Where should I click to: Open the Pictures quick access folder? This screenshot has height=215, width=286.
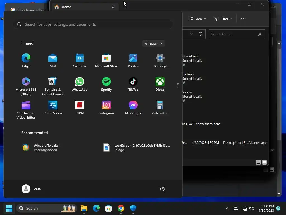pyautogui.click(x=192, y=79)
